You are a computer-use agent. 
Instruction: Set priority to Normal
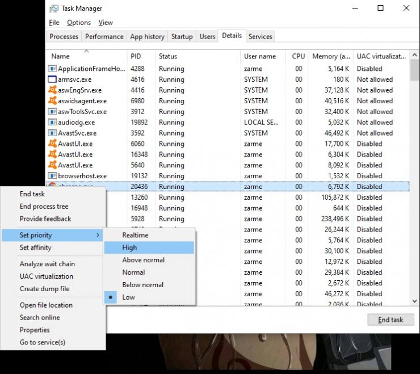click(x=149, y=272)
